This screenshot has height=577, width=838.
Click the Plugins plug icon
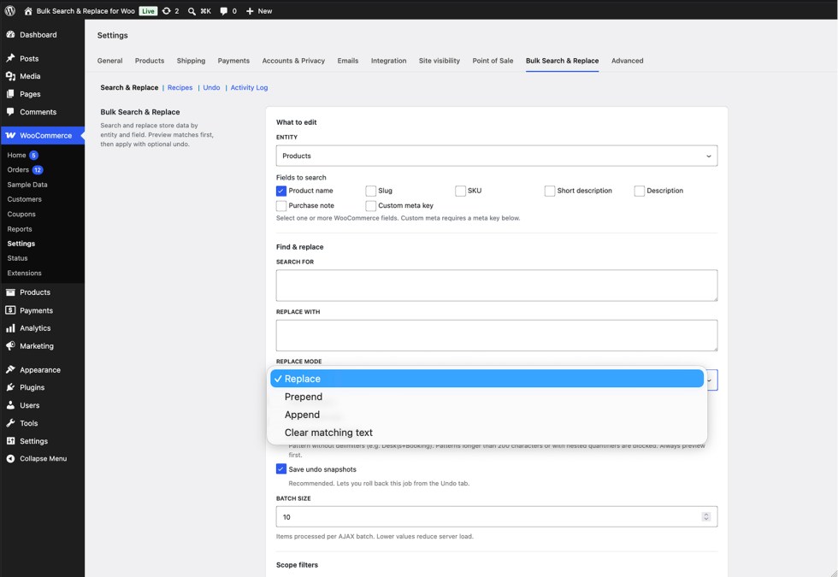[x=10, y=387]
